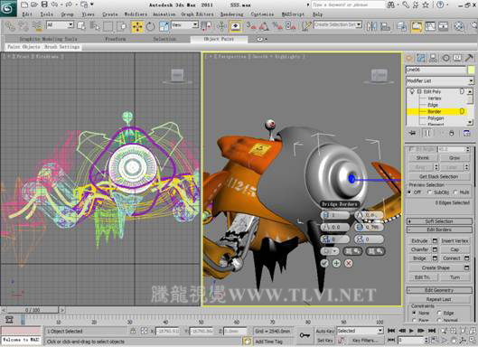This screenshot has width=478, height=347.
Task: Click Cancel X in Bridge Borders caddy
Action: 349,263
